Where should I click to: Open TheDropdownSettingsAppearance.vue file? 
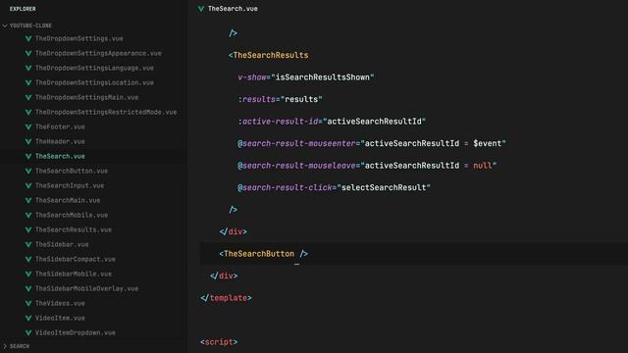pyautogui.click(x=98, y=53)
